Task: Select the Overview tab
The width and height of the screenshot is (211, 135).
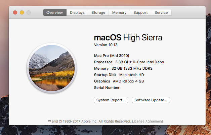Action: pos(55,12)
